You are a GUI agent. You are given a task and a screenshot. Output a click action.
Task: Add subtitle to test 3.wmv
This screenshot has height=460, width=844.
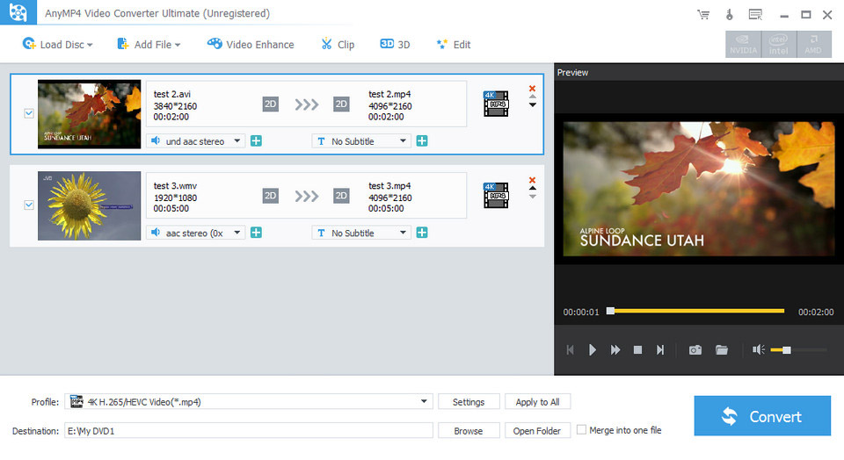(422, 233)
